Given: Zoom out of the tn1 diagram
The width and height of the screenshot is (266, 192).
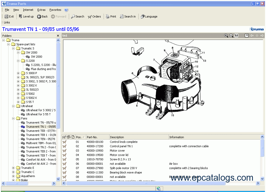Looking at the screenshot, I should (231, 36).
